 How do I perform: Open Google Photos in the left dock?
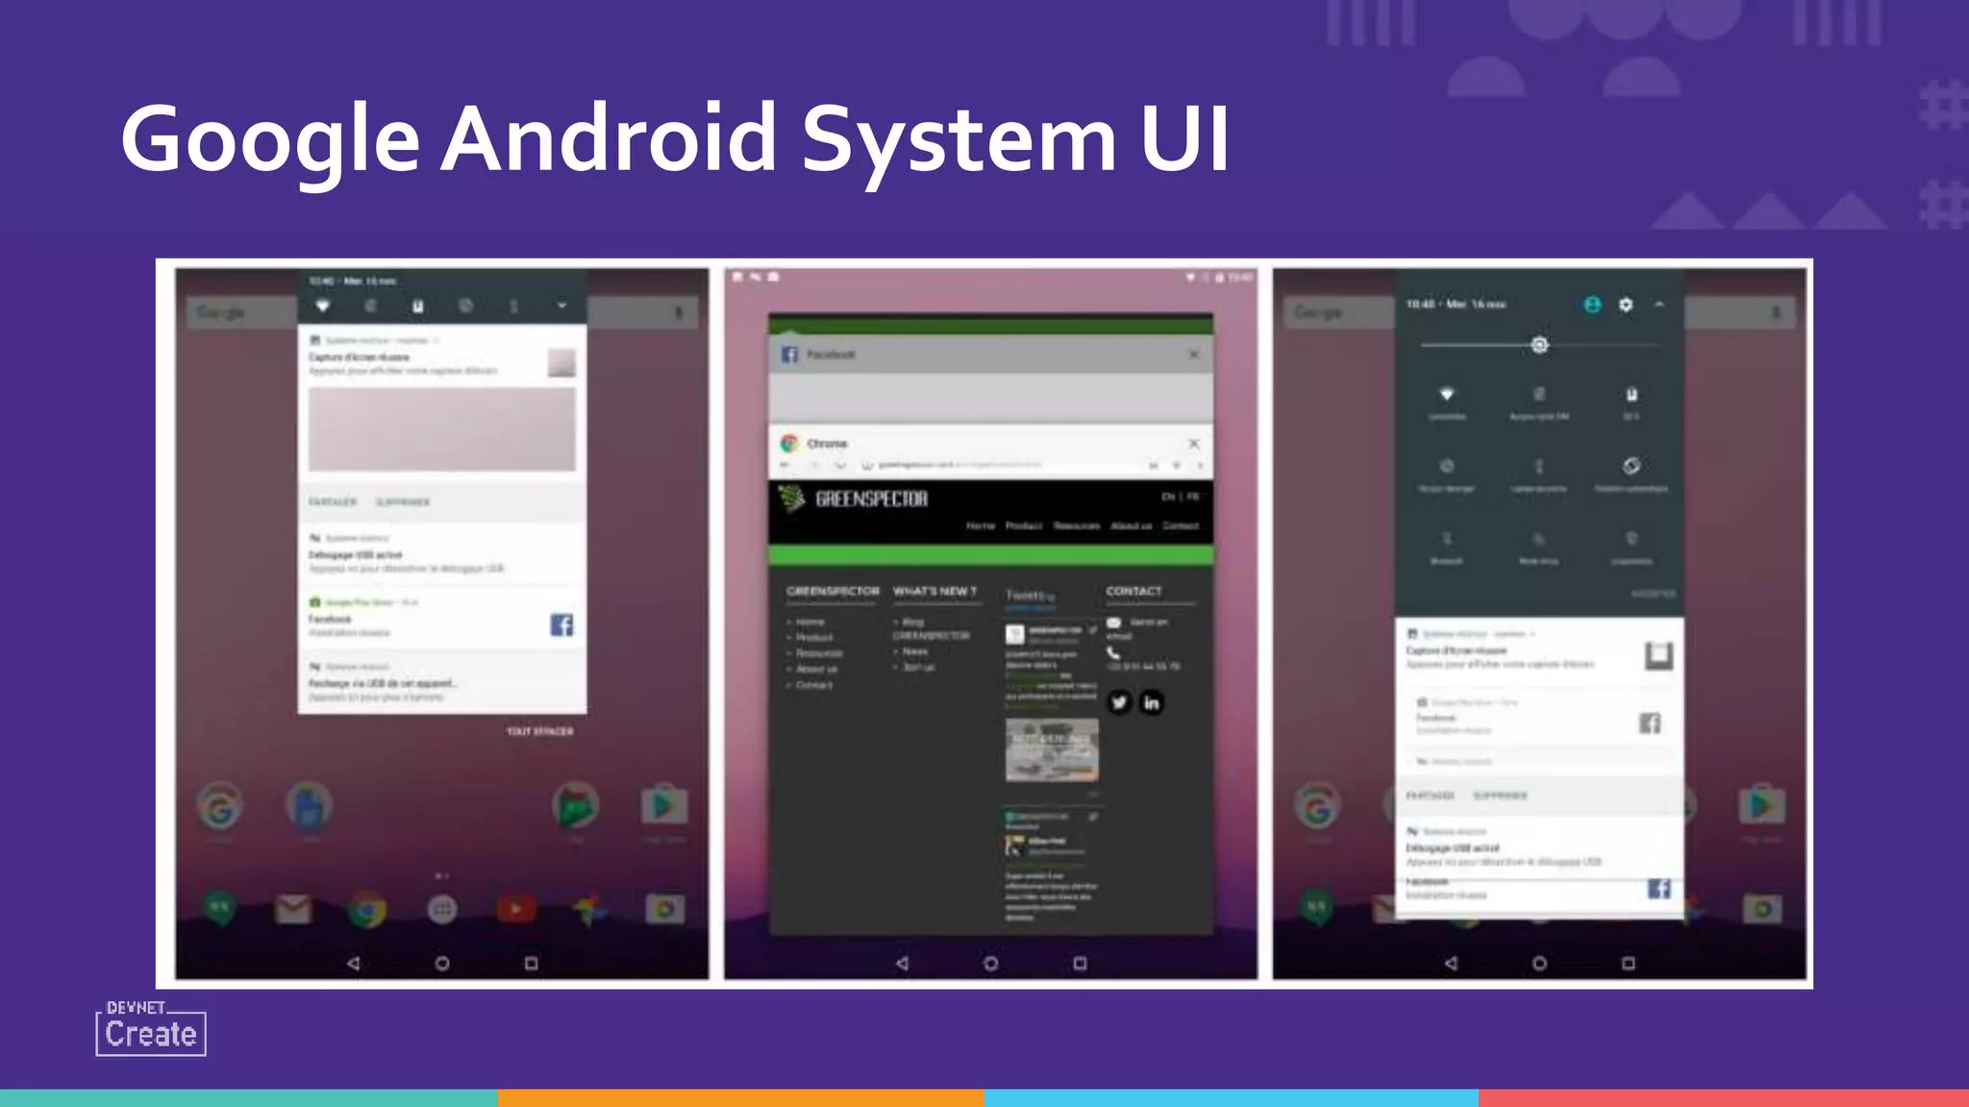590,909
